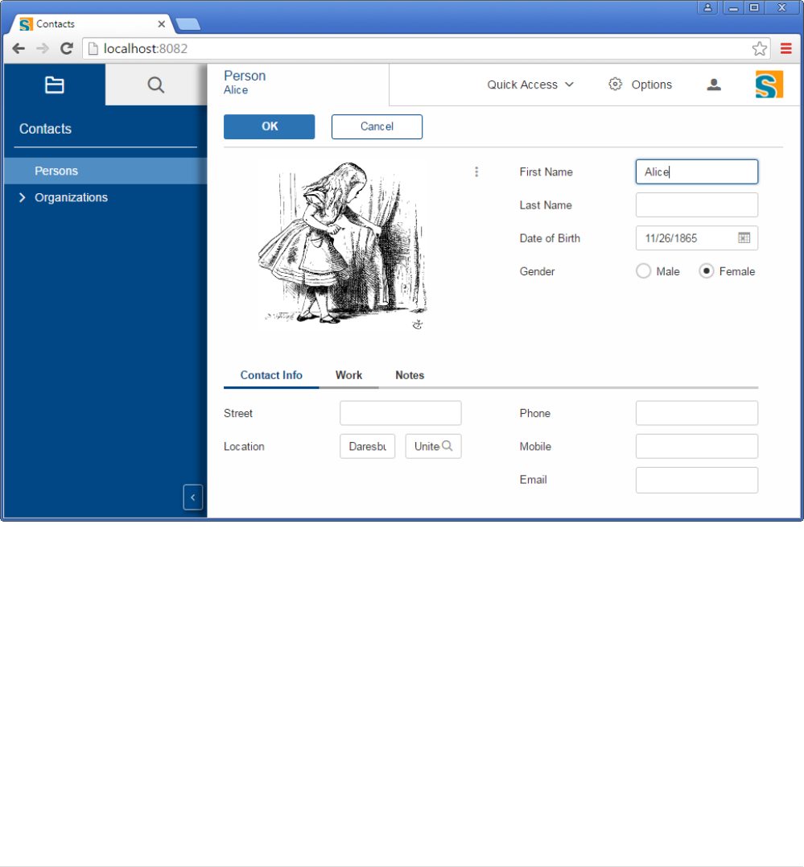The width and height of the screenshot is (804, 867).
Task: Select Persons in the navigation tree
Action: pyautogui.click(x=105, y=171)
